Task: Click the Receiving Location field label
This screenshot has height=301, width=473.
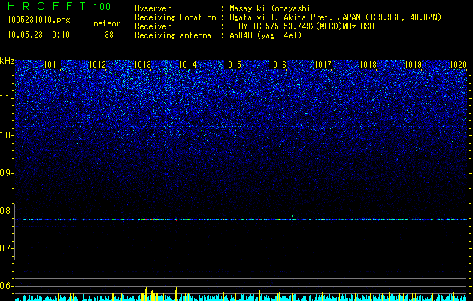Action: [175, 17]
